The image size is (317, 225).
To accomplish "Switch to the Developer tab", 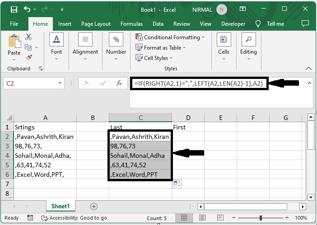I will (x=233, y=24).
